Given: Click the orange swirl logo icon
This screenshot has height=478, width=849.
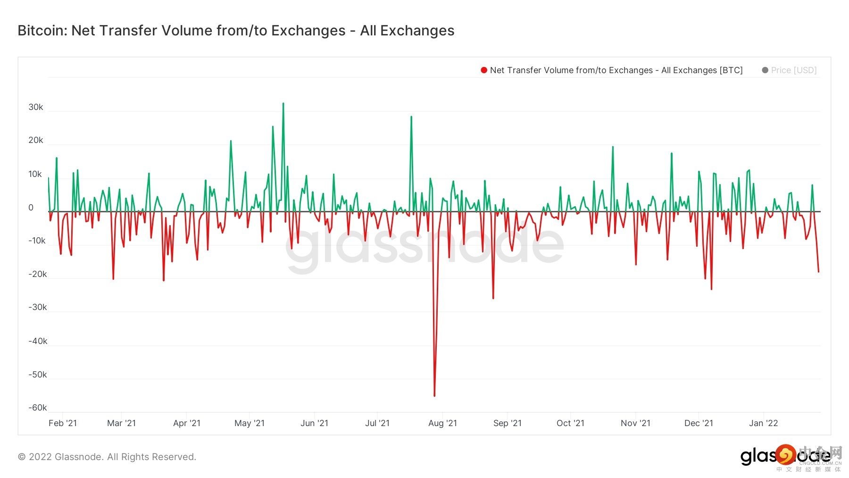Looking at the screenshot, I should coord(786,455).
